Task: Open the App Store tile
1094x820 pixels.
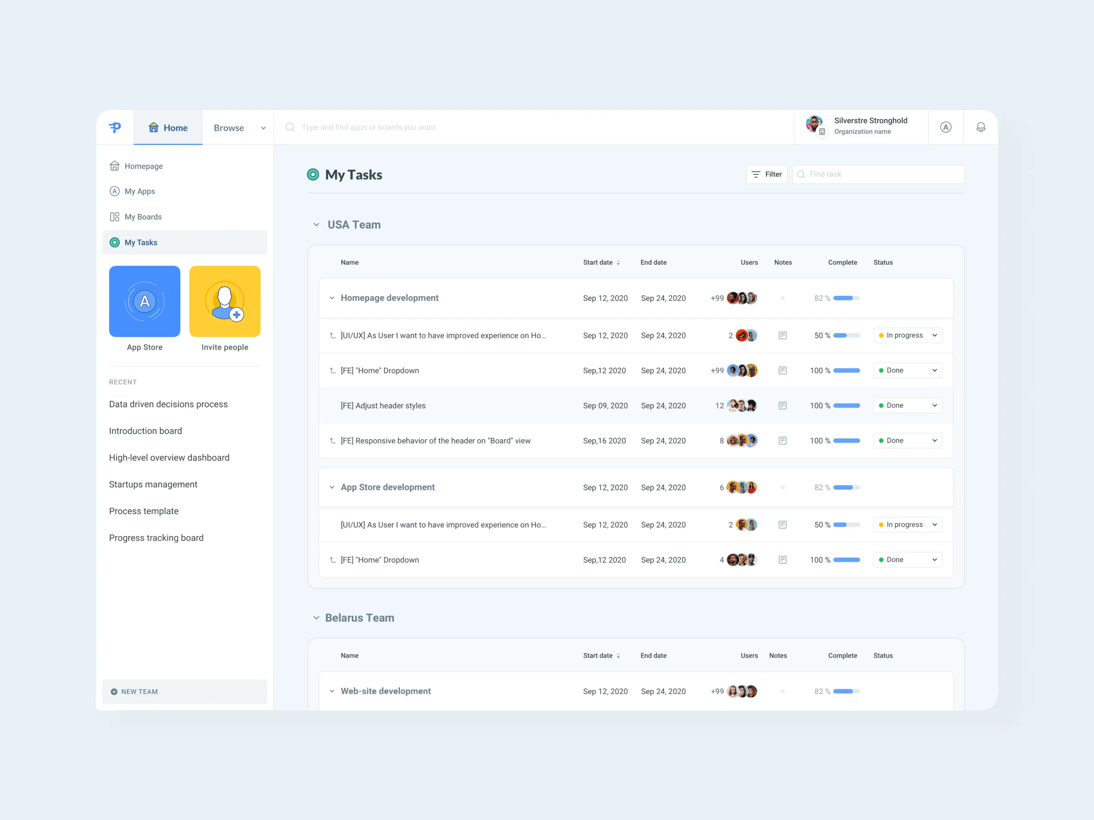Action: [x=144, y=301]
